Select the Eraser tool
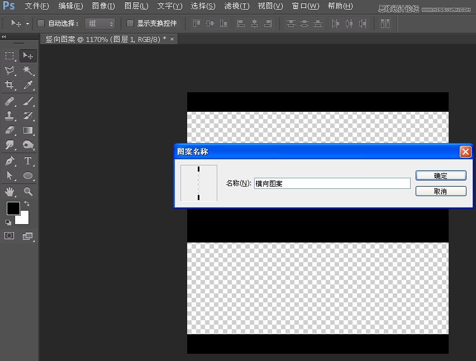The image size is (476, 361). click(x=9, y=130)
